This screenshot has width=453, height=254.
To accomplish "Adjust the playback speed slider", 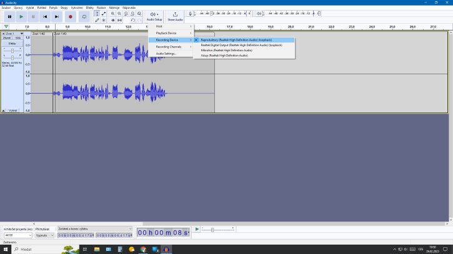I will point(218,230).
